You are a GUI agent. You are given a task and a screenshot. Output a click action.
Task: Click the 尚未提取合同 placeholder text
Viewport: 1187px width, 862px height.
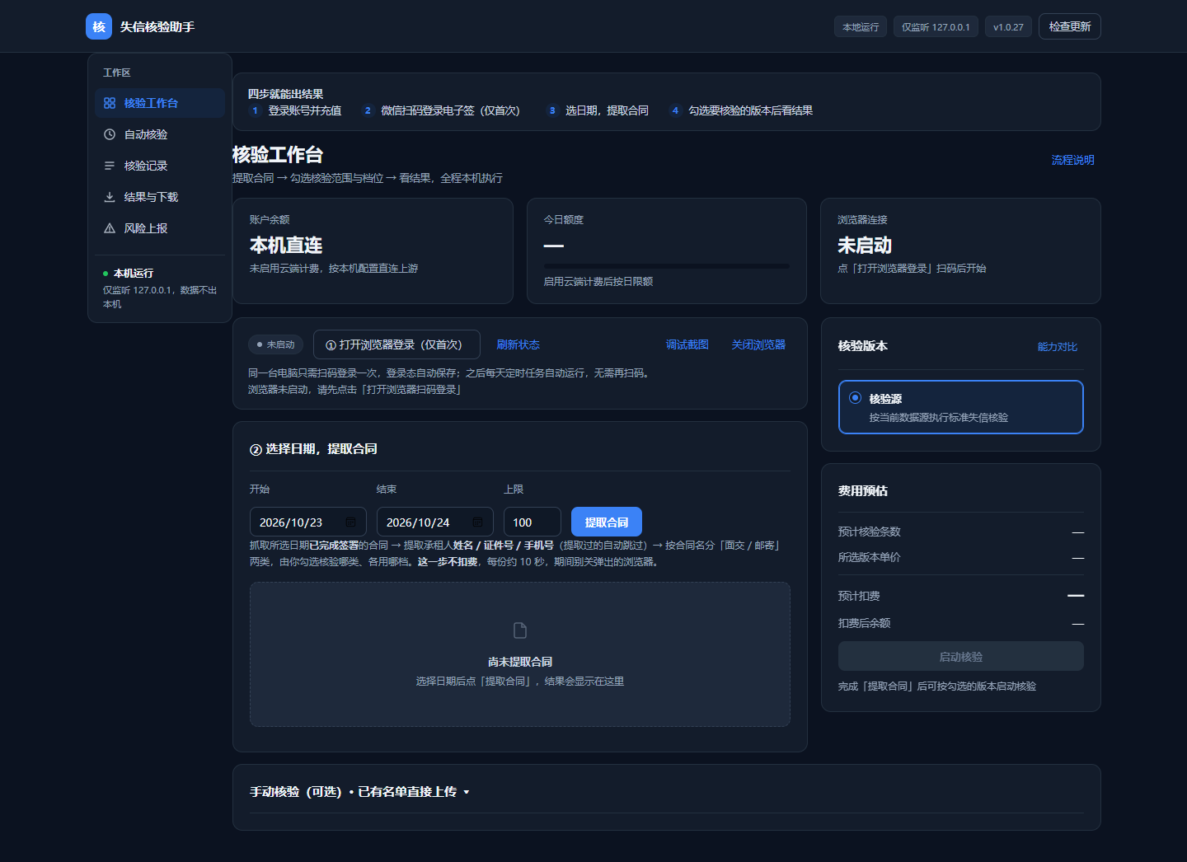point(520,662)
